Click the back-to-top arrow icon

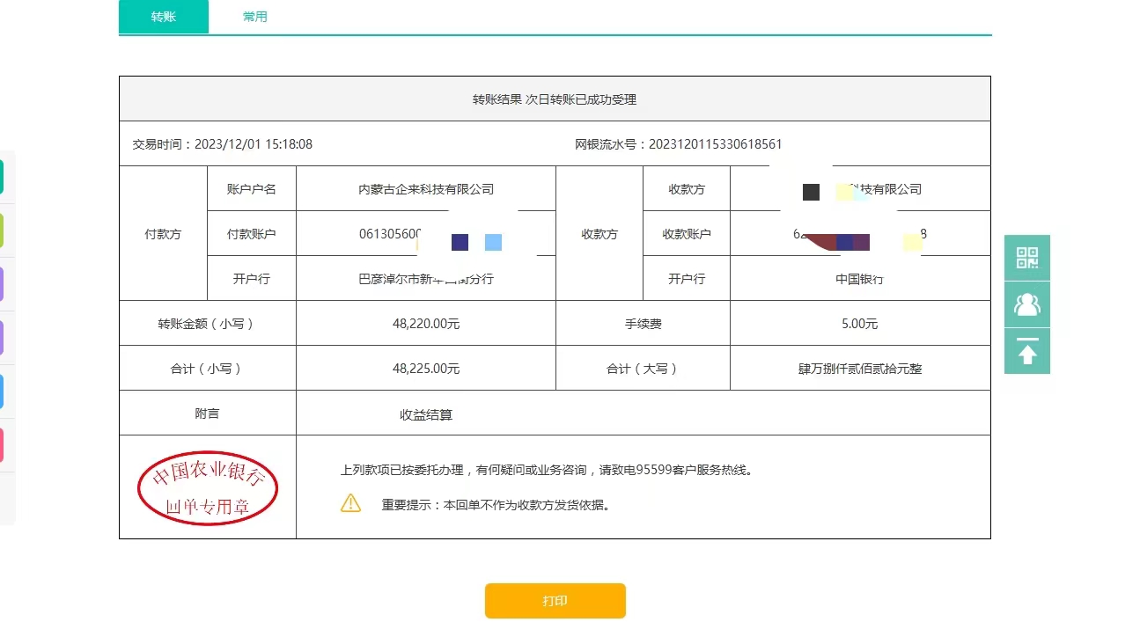point(1026,351)
